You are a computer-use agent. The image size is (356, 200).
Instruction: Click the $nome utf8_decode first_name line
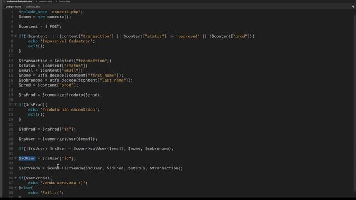[x=71, y=76]
